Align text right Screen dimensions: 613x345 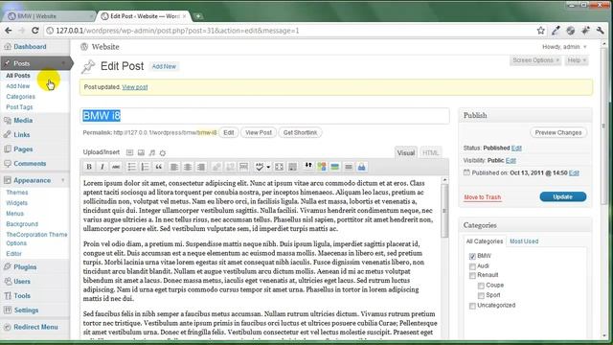201,167
